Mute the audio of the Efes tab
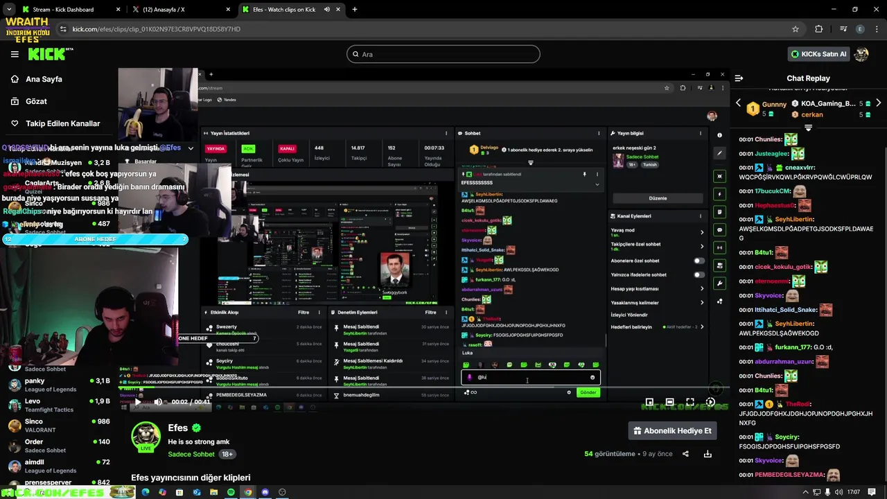The height and width of the screenshot is (499, 887). coord(326,10)
